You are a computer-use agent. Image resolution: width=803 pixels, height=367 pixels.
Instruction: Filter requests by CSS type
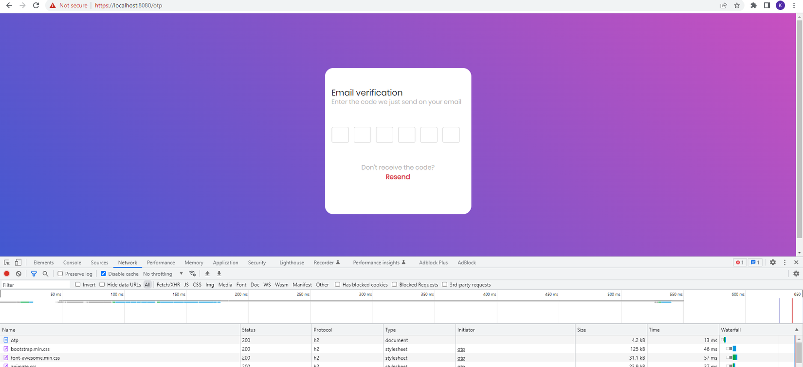(x=197, y=285)
